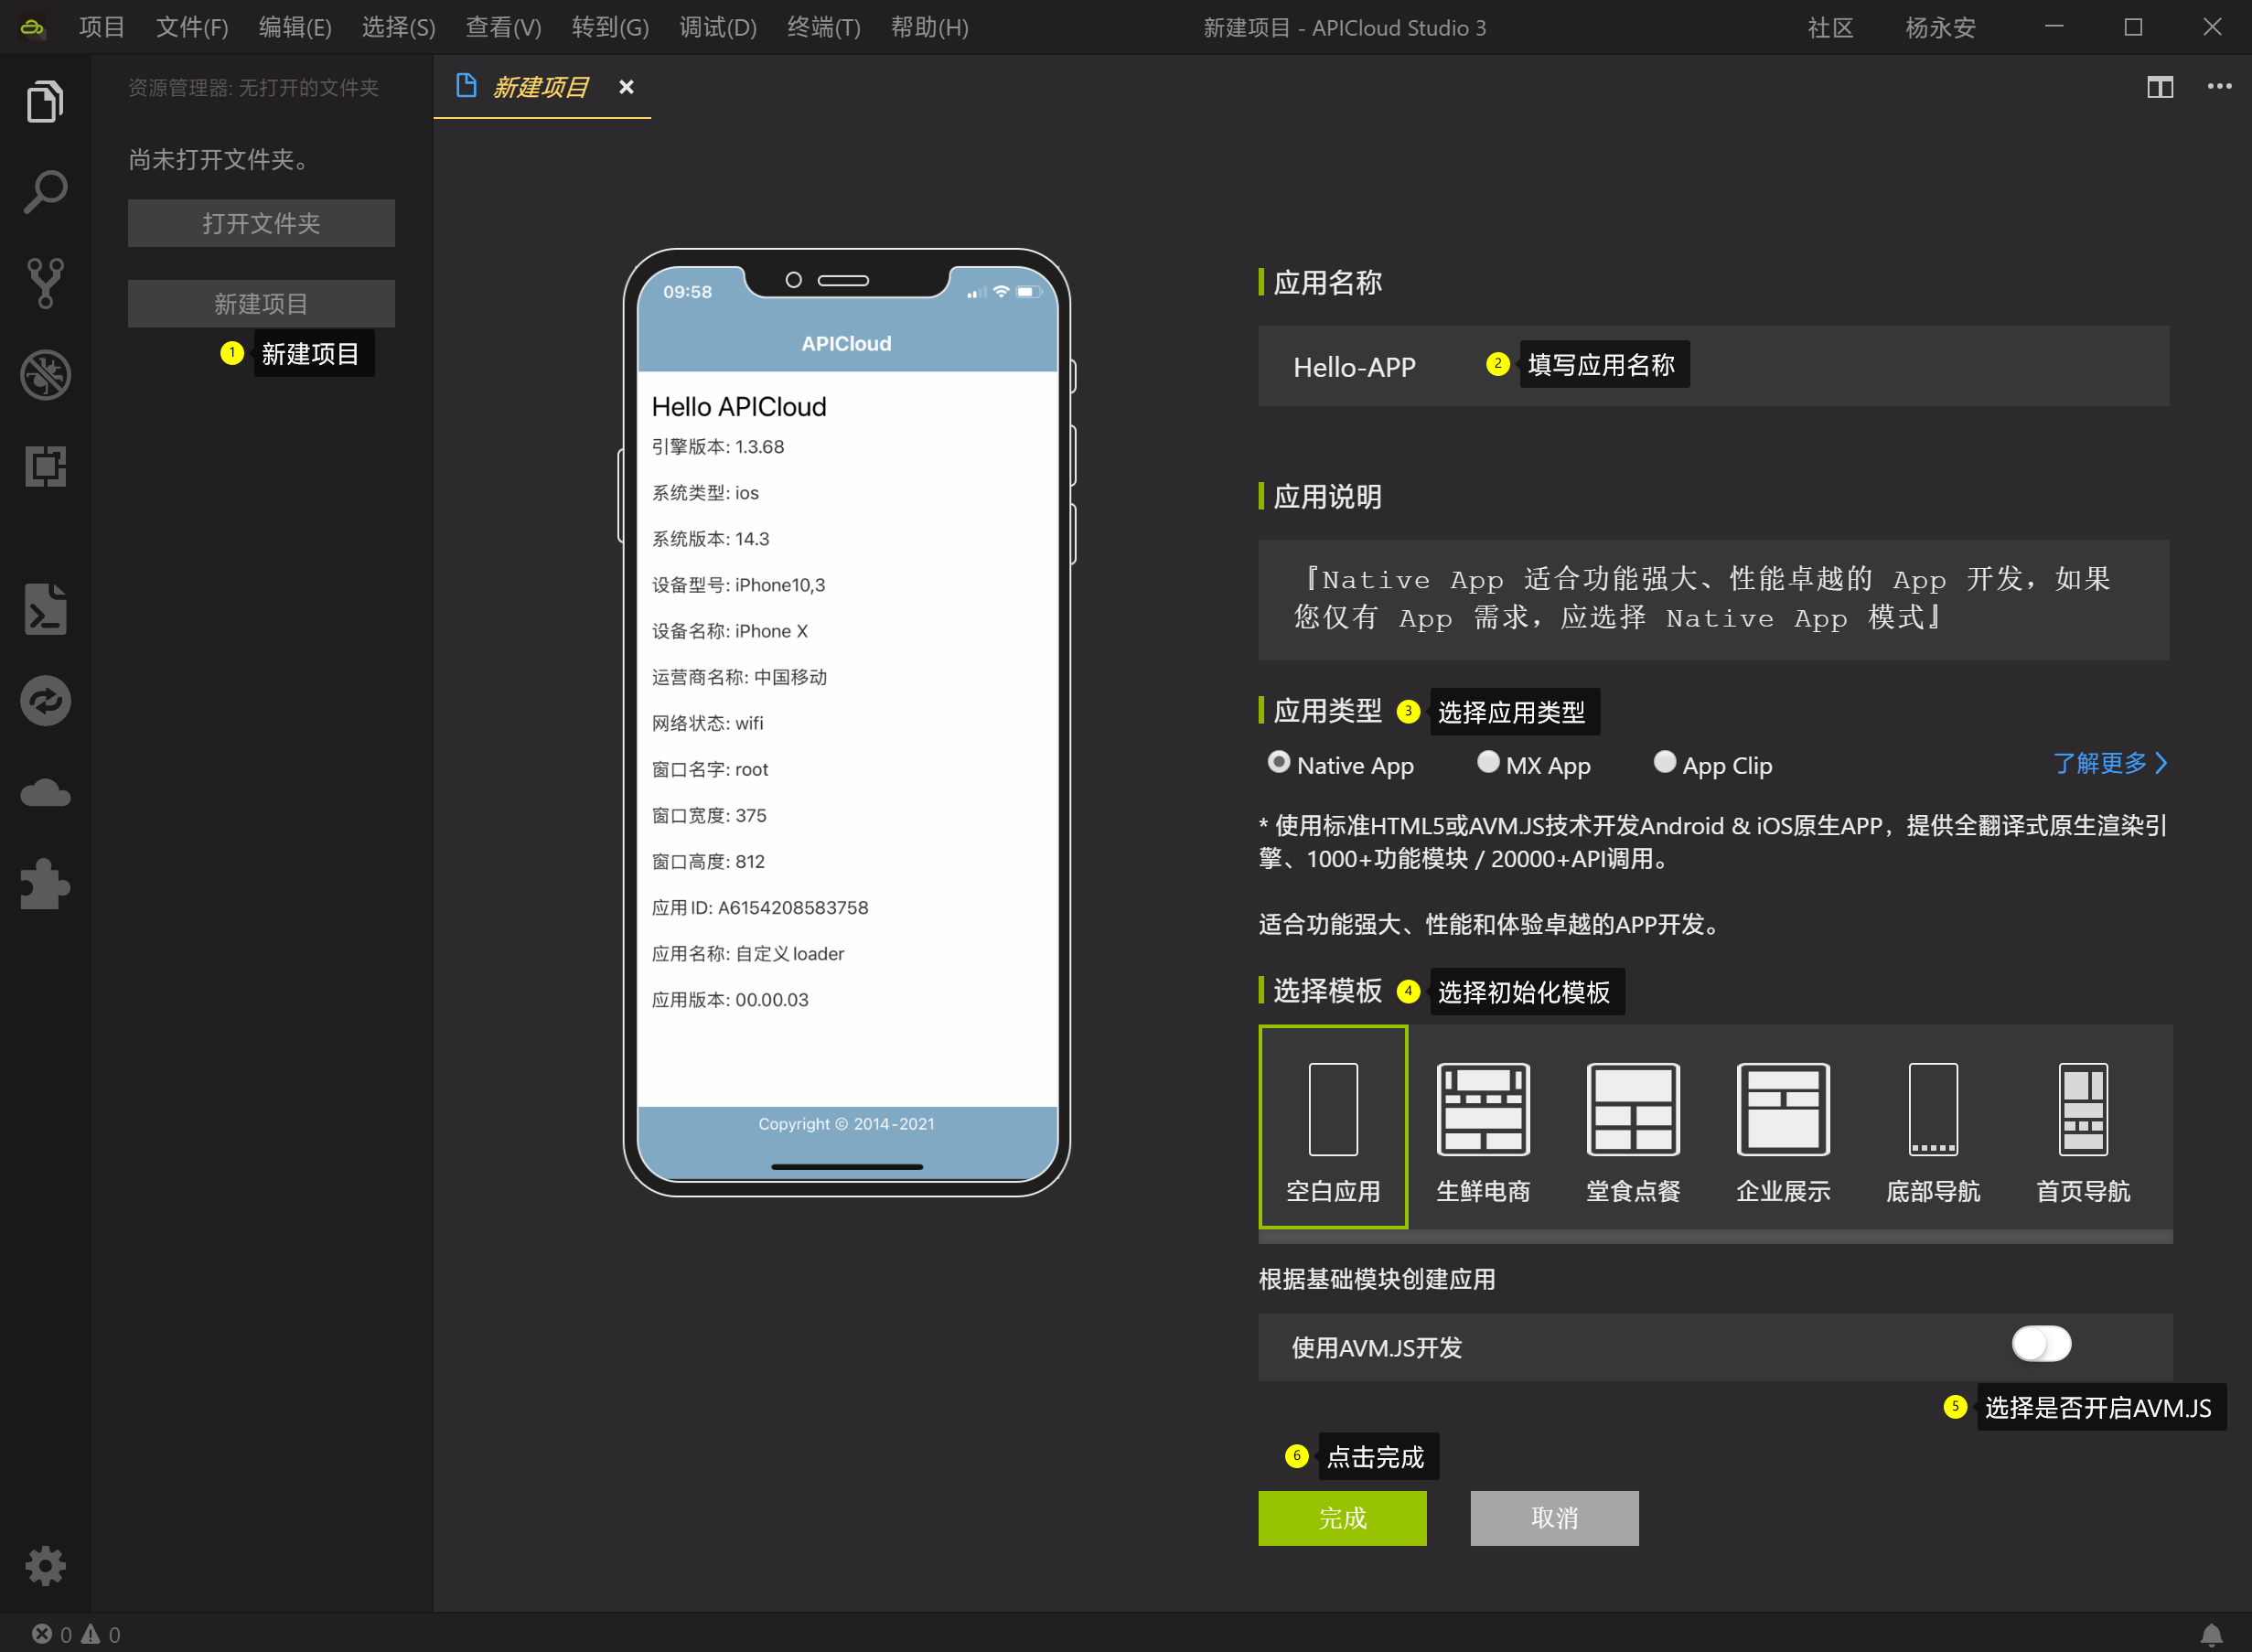
Task: Select the Native App radio button
Action: pyautogui.click(x=1278, y=763)
